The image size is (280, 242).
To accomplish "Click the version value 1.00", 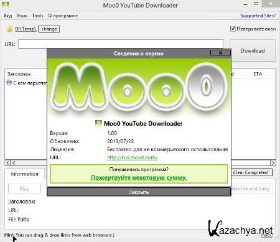I will [x=112, y=133].
